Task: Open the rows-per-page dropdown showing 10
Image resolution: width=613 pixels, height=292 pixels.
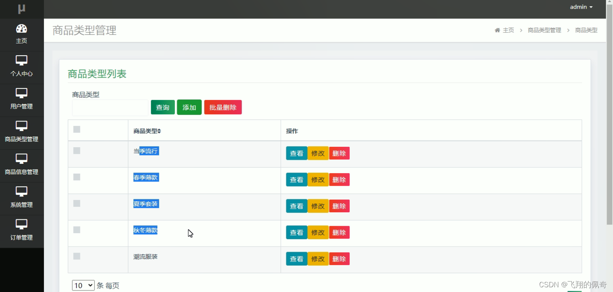Action: 83,285
